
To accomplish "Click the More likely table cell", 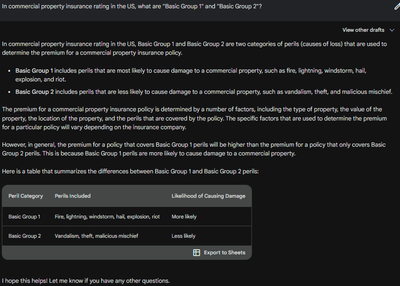I will (x=184, y=217).
